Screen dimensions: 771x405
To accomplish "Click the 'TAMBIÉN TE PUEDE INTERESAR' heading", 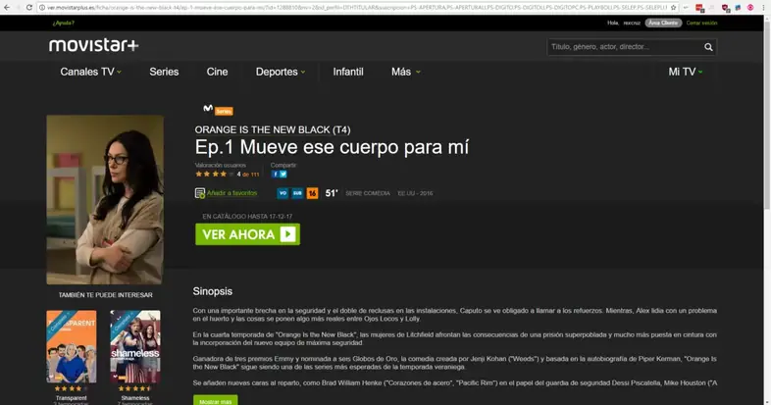I will coord(105,295).
